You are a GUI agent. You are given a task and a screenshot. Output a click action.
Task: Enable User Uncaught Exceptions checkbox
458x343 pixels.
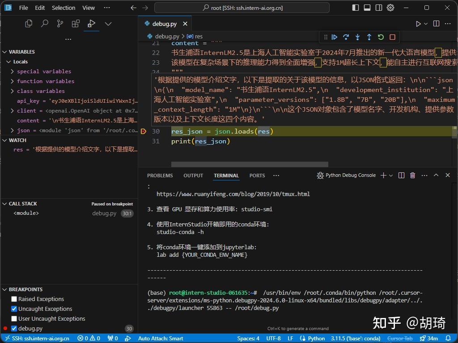(x=14, y=319)
